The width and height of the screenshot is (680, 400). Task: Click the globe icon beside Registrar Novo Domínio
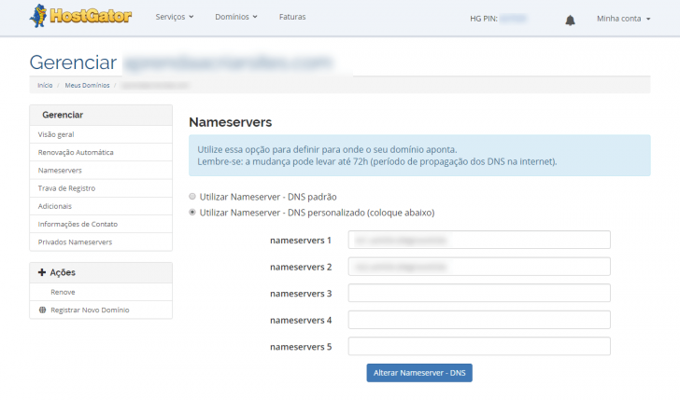point(42,310)
